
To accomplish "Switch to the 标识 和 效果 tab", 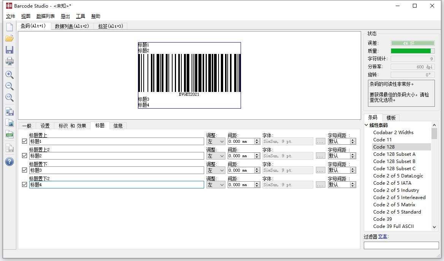I will (x=72, y=126).
